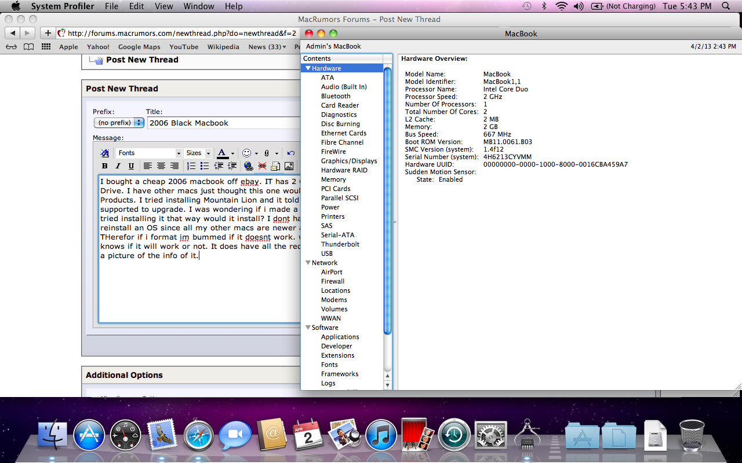Open Safari's Reading List glasses icon
Viewport: 742px width, 463px height.
[x=11, y=47]
